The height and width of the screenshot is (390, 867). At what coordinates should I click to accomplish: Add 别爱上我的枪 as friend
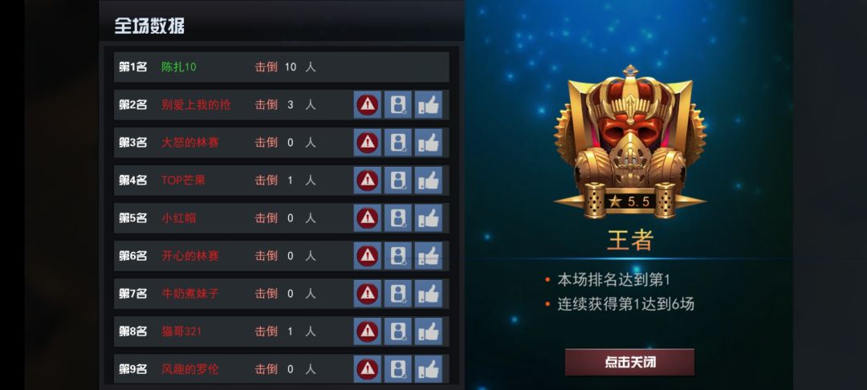click(x=398, y=105)
